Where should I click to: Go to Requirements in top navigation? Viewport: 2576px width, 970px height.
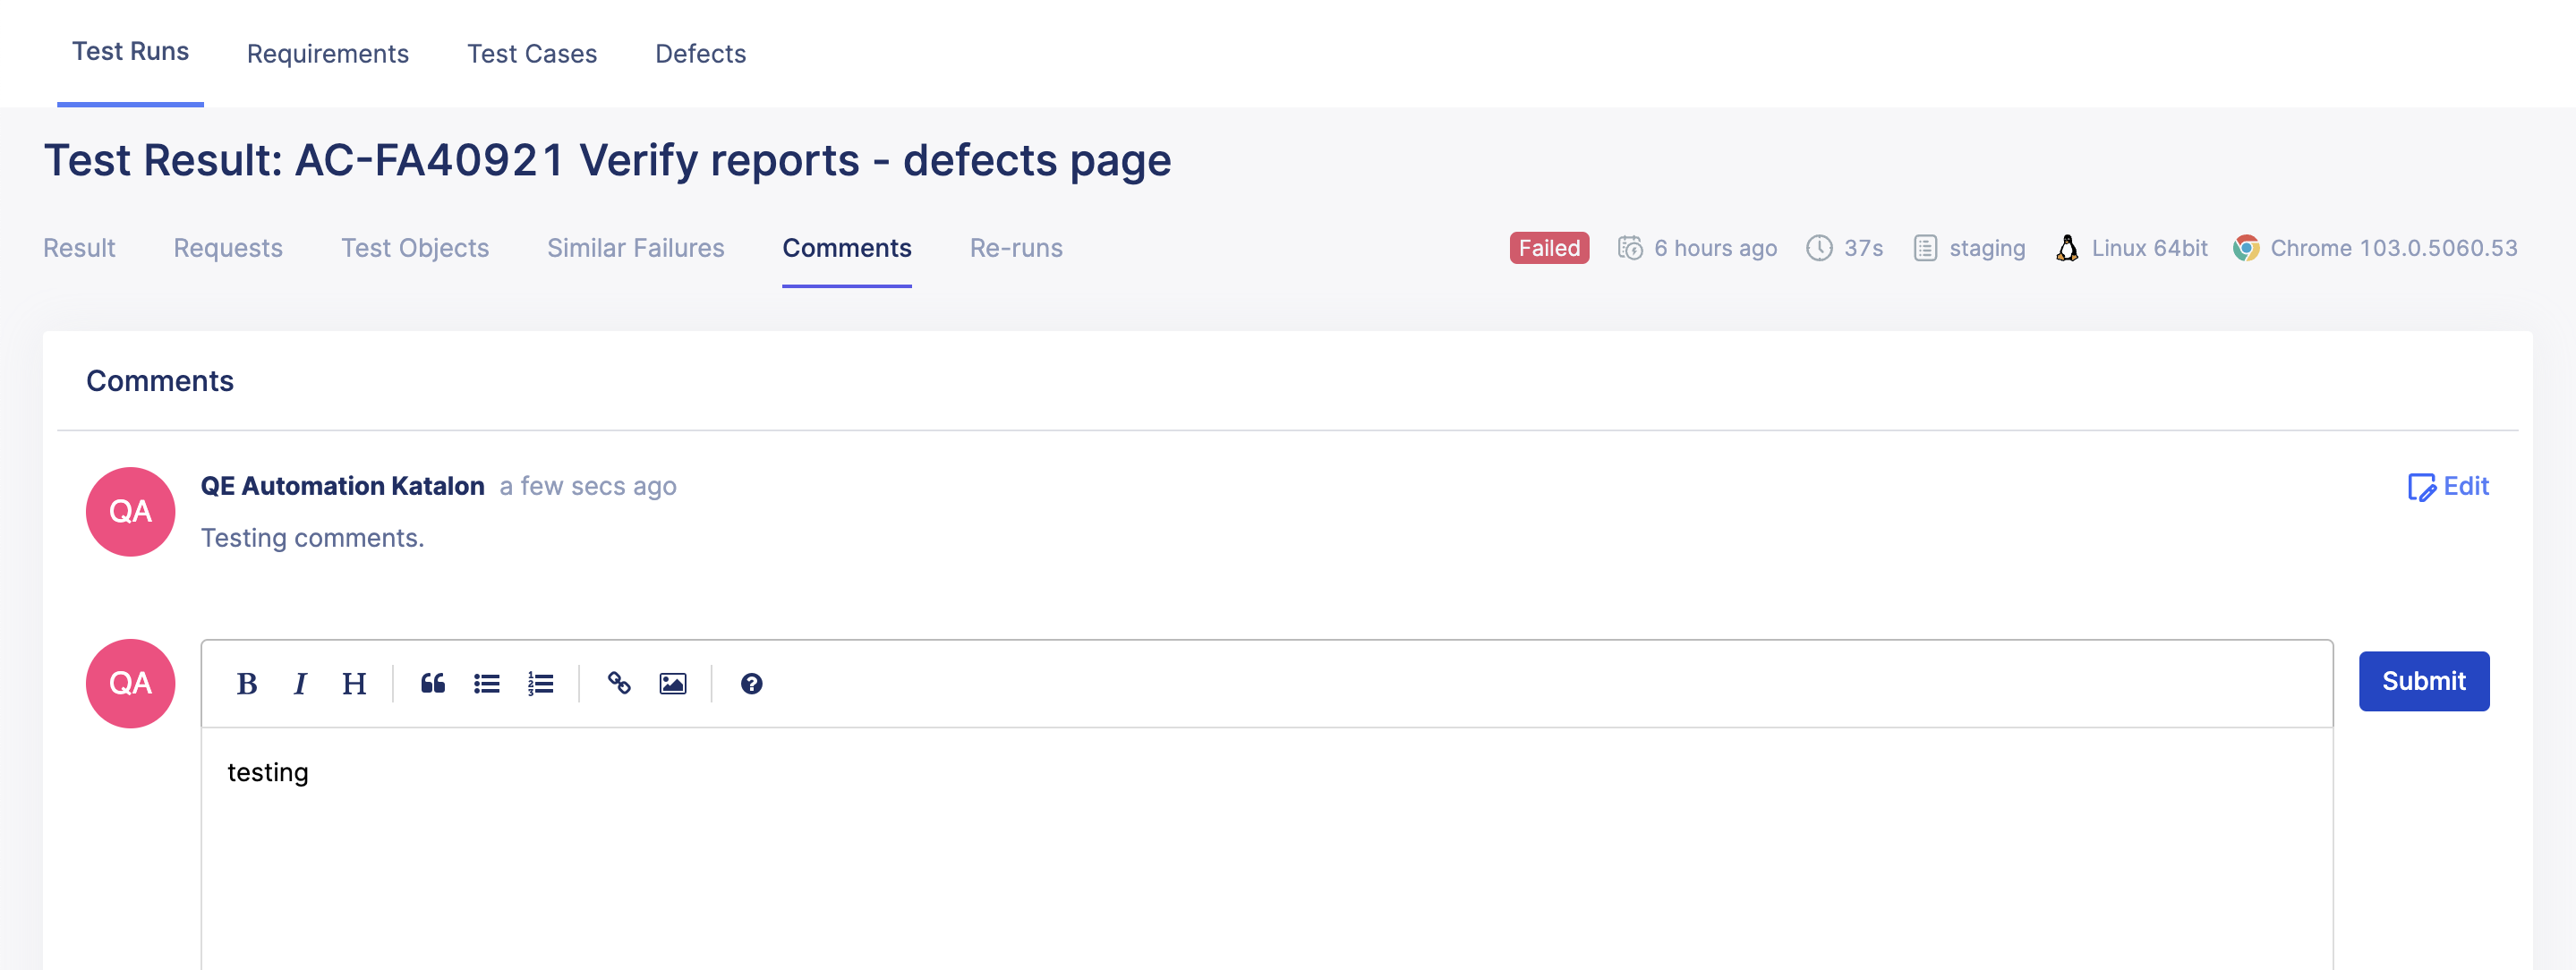coord(328,54)
